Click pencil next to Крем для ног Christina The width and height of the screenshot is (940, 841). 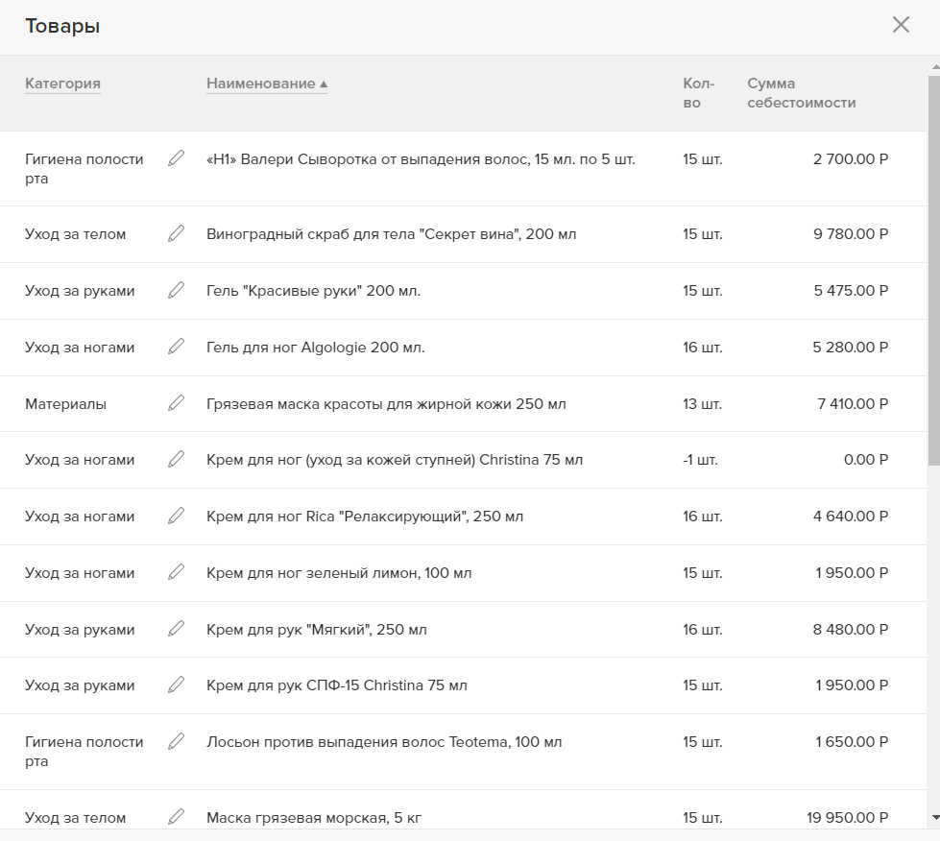click(177, 459)
